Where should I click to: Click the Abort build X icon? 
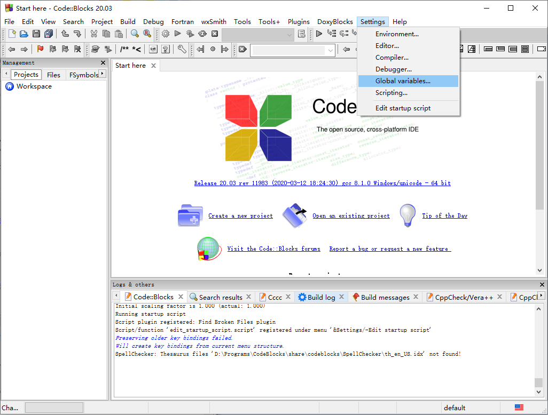pos(215,34)
